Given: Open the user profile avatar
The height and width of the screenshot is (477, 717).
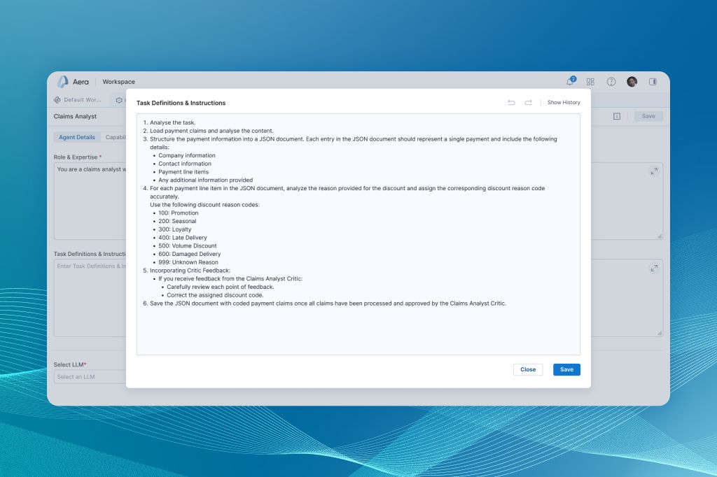Looking at the screenshot, I should pos(632,82).
